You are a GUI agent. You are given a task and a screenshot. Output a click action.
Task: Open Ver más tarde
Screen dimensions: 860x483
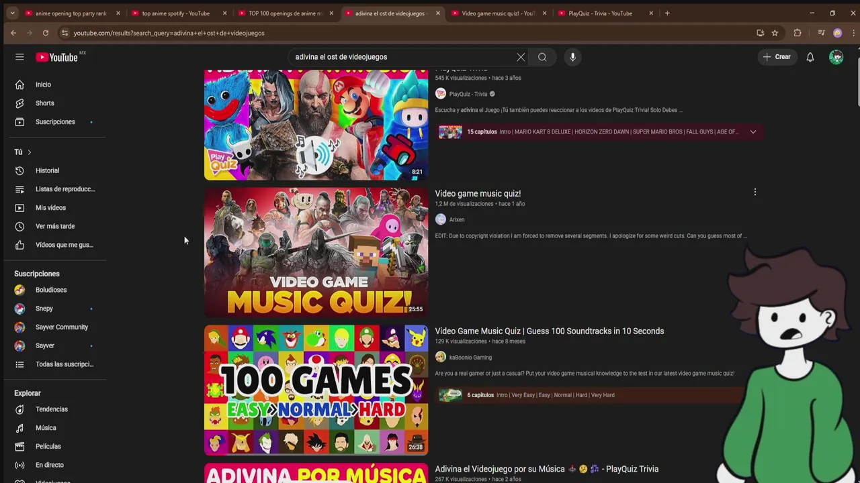54,226
